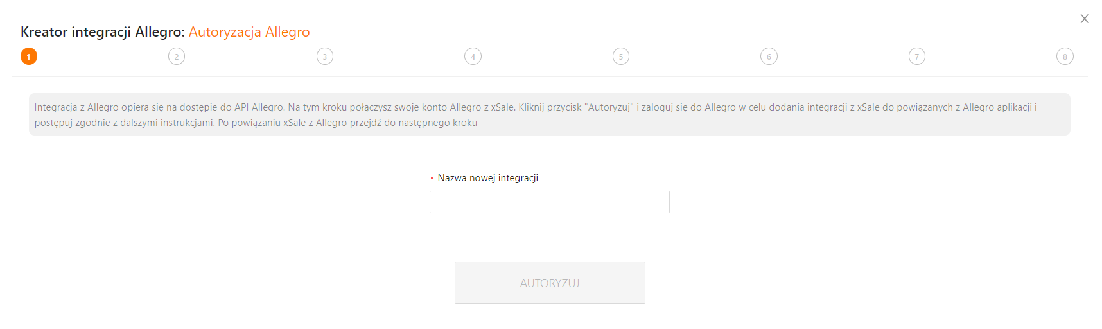Select step 3 circle in the stepper
Image resolution: width=1102 pixels, height=329 pixels.
325,57
